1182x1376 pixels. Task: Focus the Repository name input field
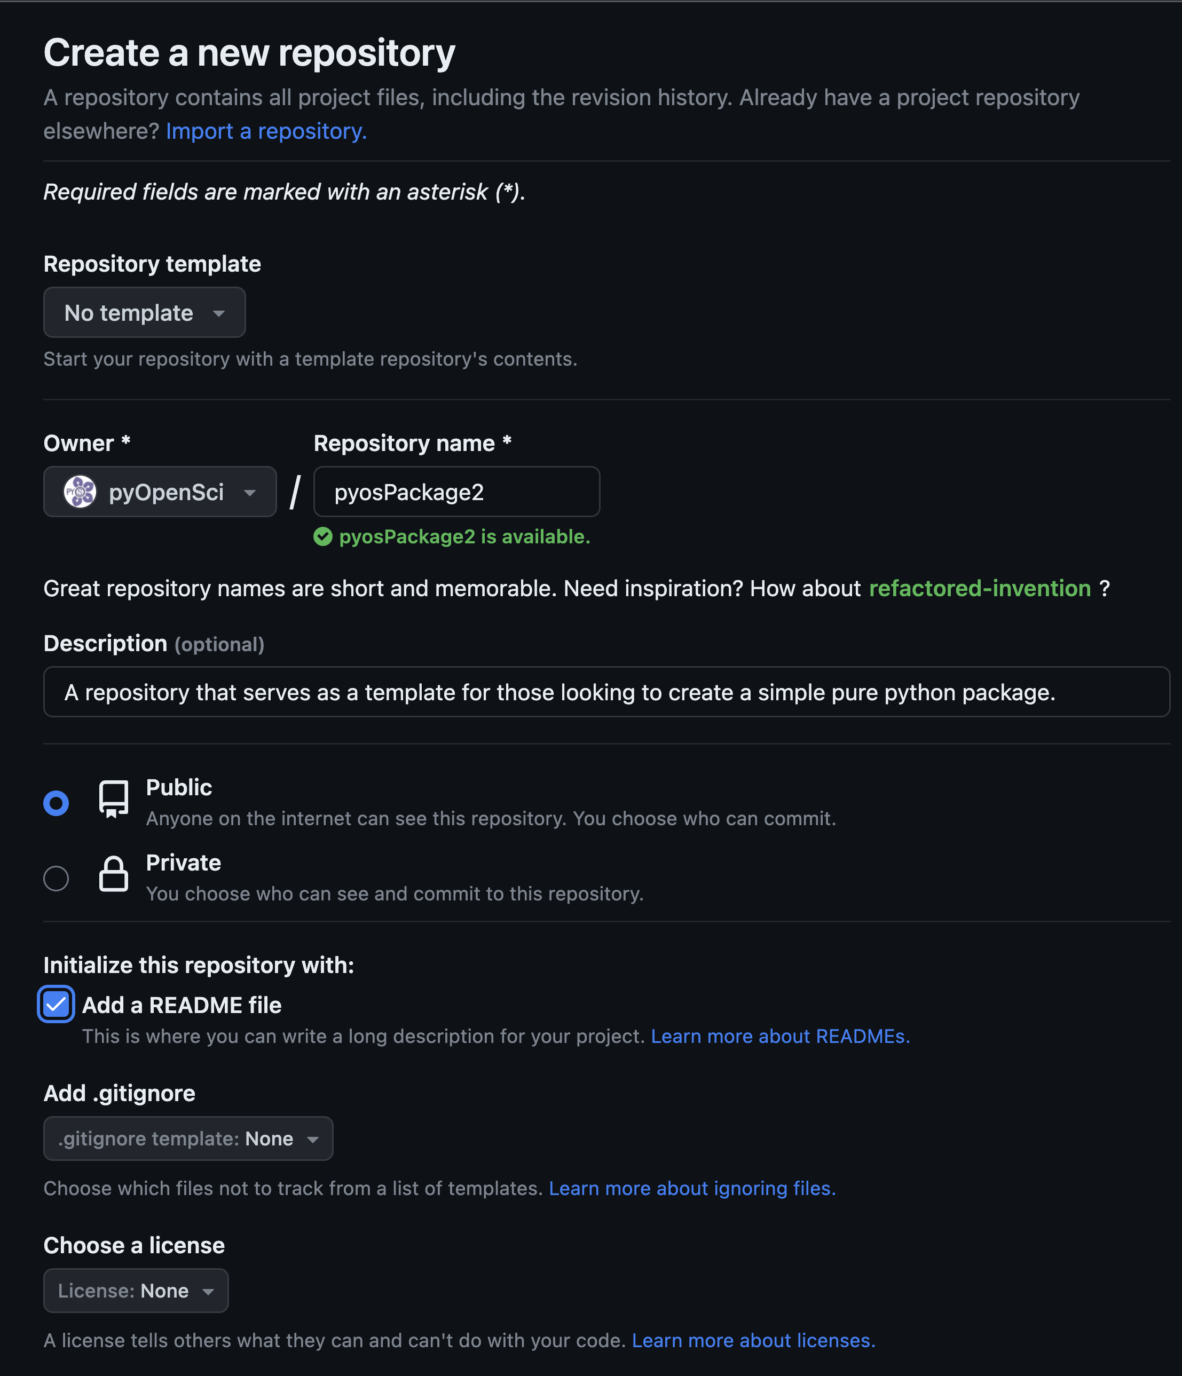[456, 492]
